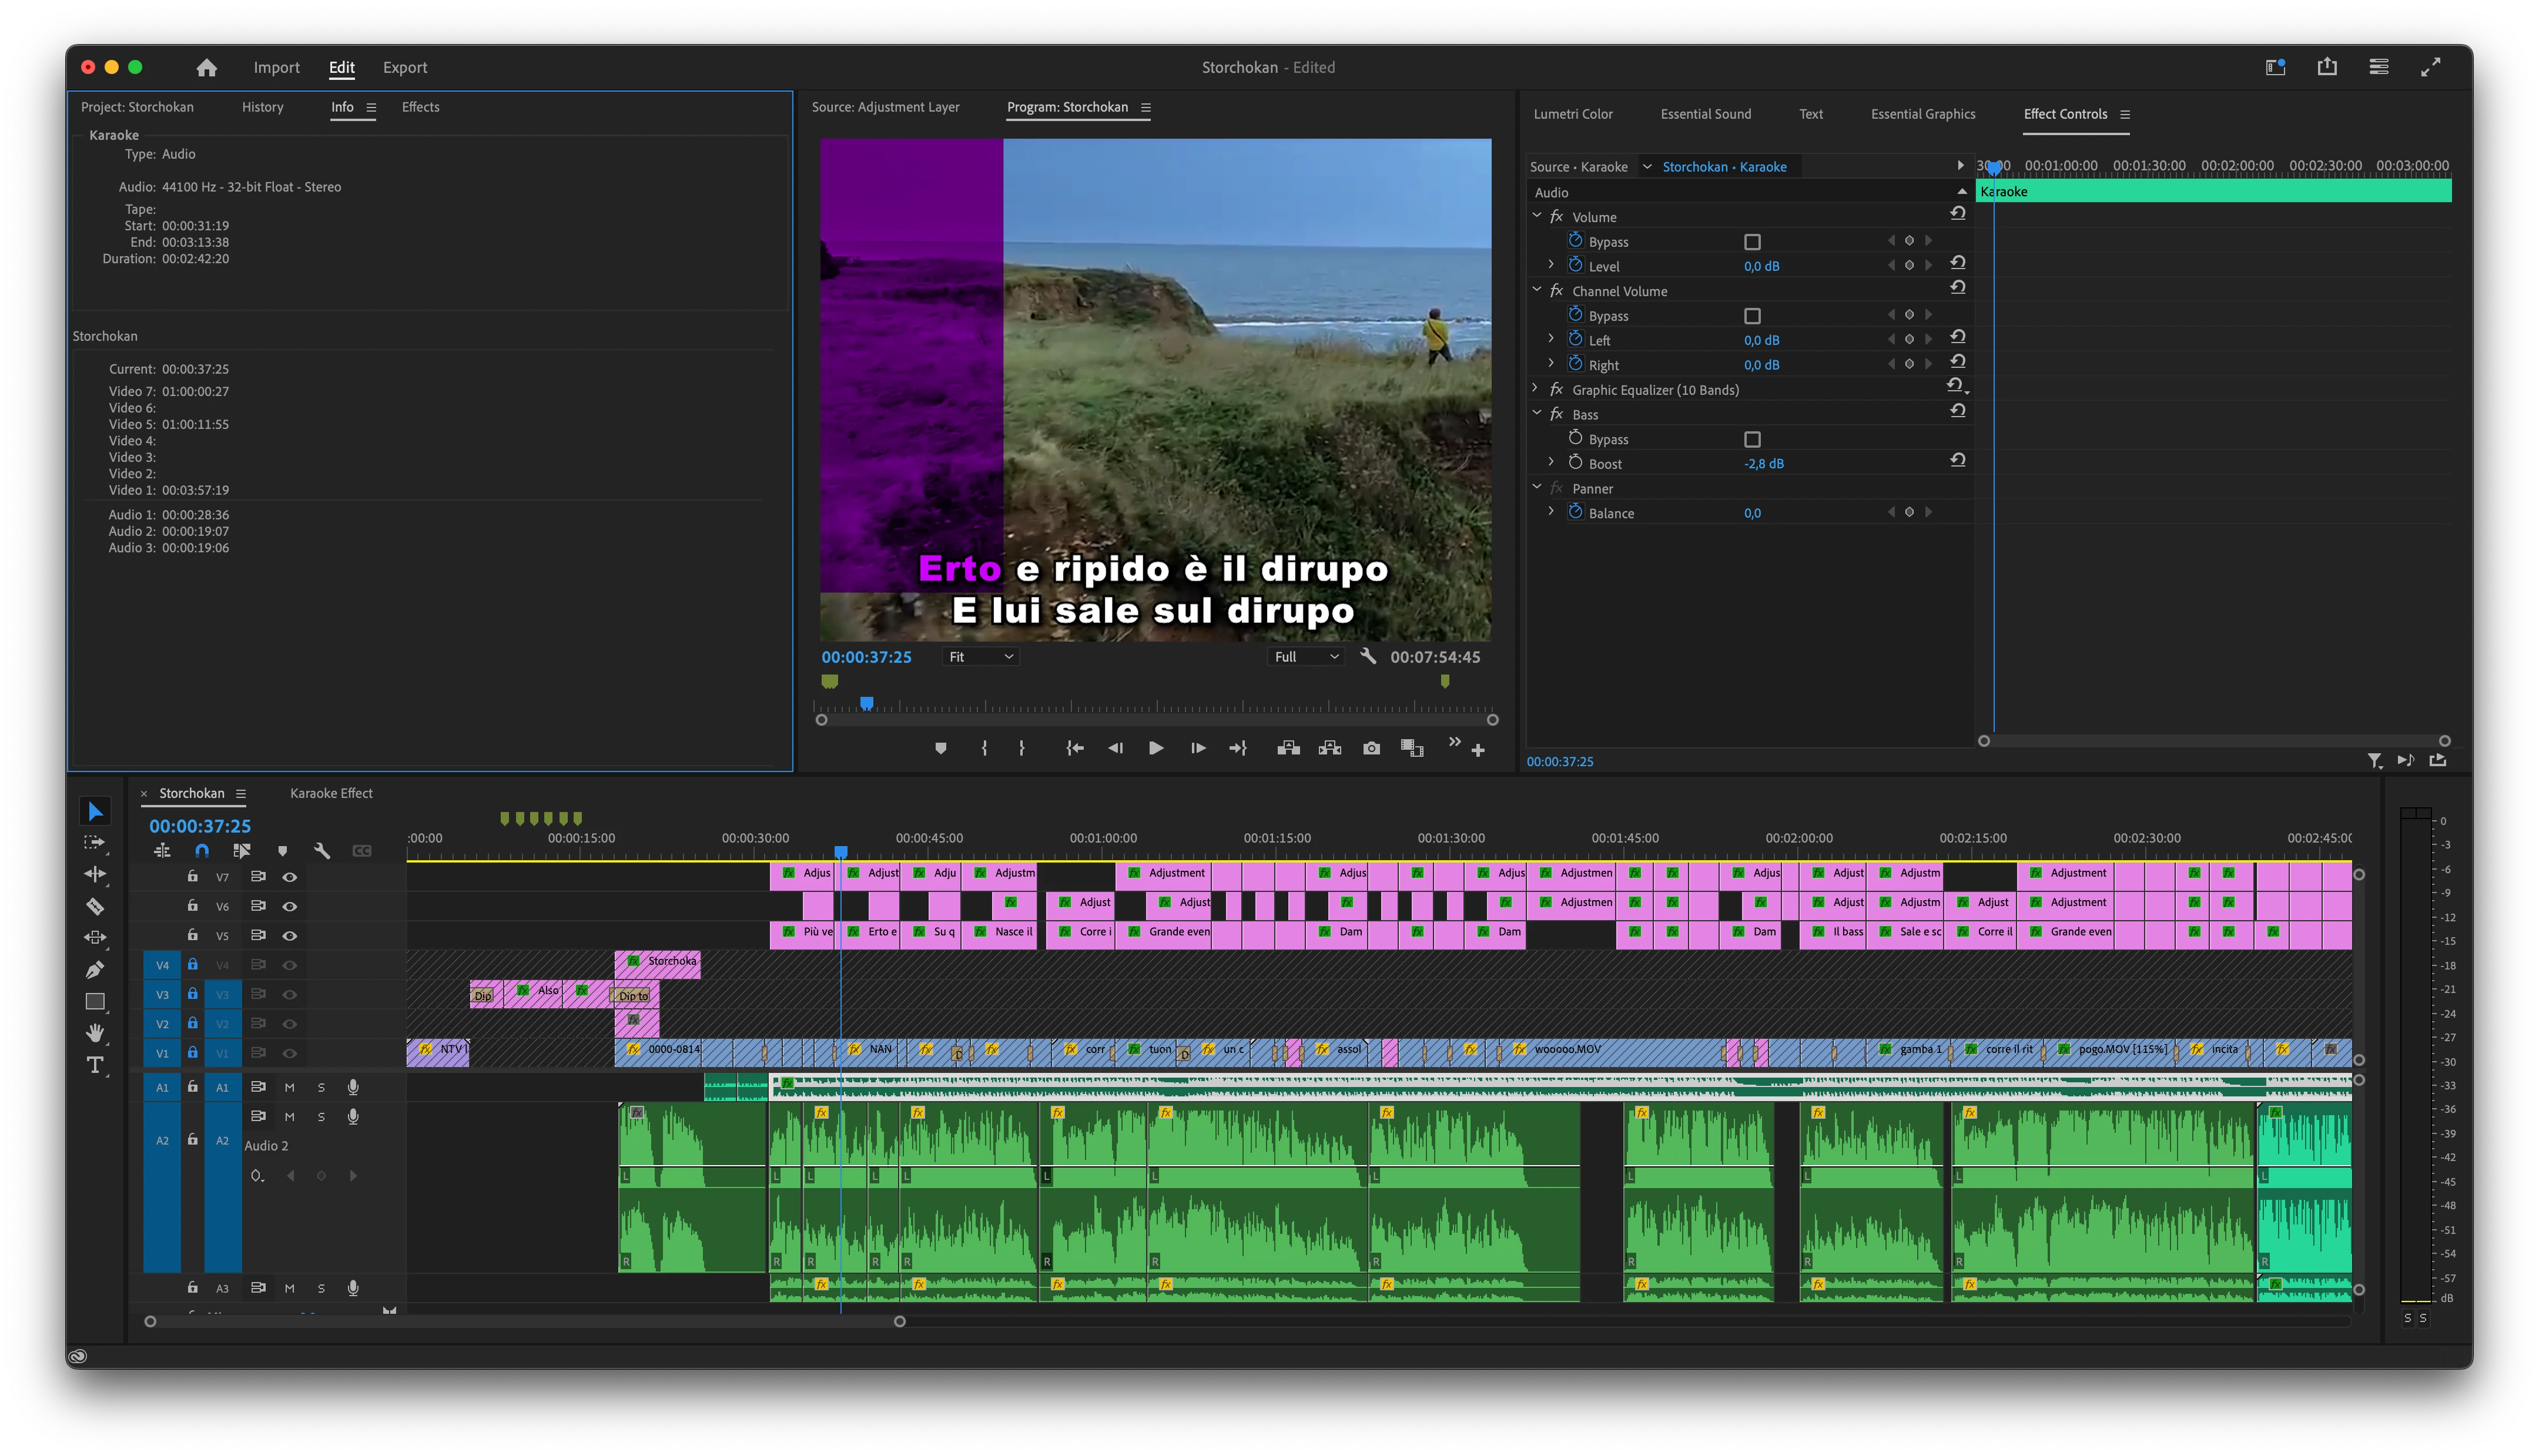Switch to the Lumetri Color tab
This screenshot has height=1456, width=2539.
pos(1572,114)
